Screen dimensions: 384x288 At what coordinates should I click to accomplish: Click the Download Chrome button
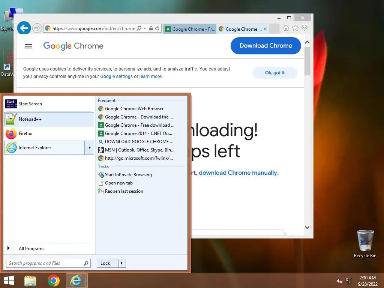click(266, 45)
